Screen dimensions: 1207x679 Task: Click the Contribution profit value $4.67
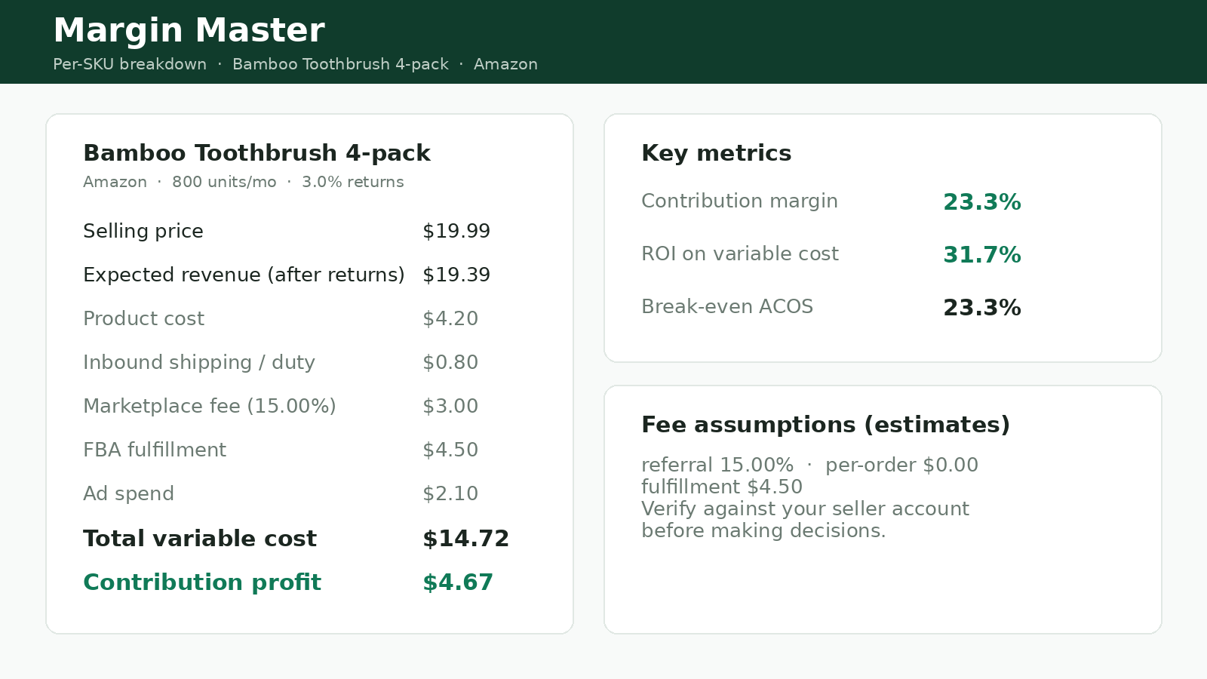458,582
